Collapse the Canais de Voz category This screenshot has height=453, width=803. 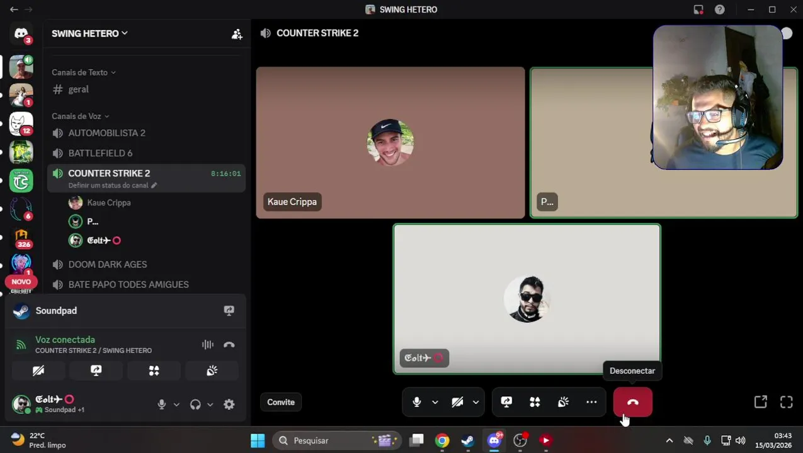click(81, 116)
